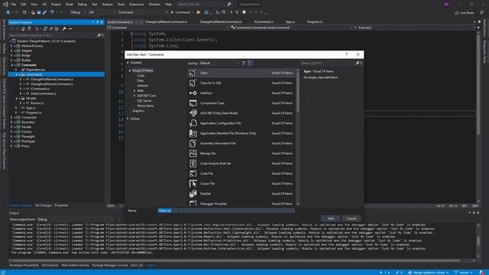The image size is (489, 275).
Task: Choose Application Configuration File template
Action: coord(241,123)
